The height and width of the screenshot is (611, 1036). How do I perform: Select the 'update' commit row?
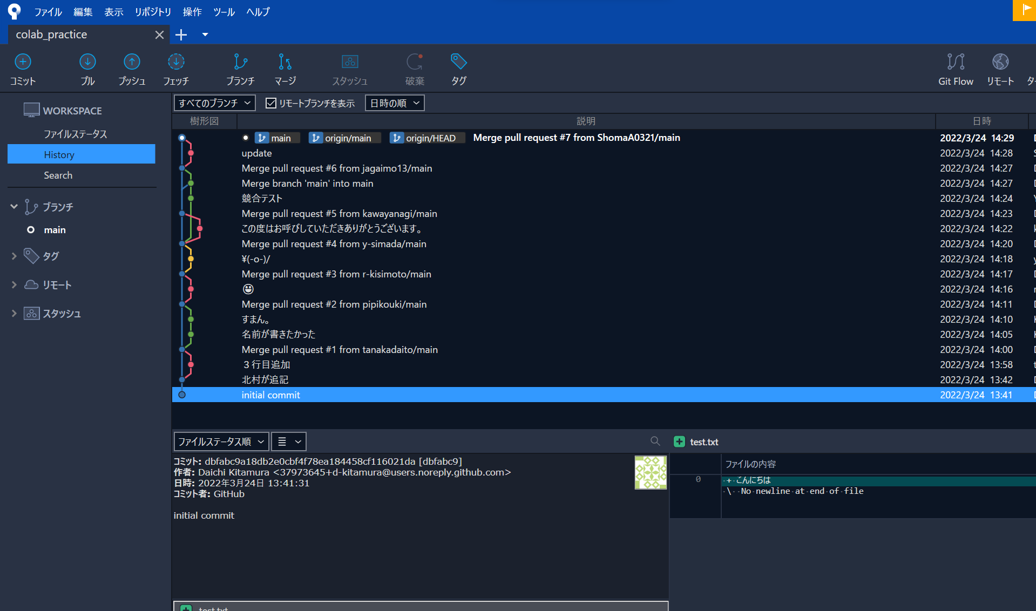[604, 153]
